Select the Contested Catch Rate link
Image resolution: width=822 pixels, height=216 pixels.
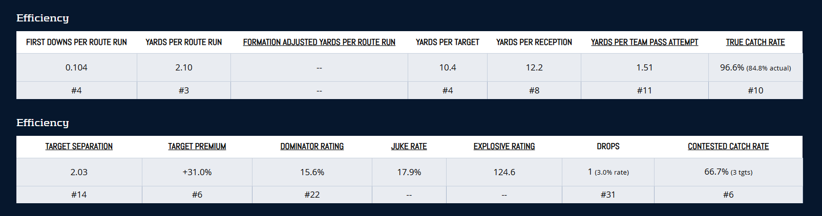pyautogui.click(x=728, y=147)
